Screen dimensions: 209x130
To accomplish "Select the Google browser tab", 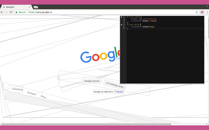I will [16, 7].
